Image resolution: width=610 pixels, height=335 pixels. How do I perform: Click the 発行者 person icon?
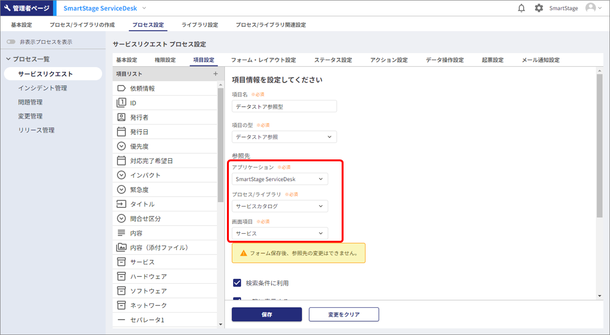click(121, 117)
